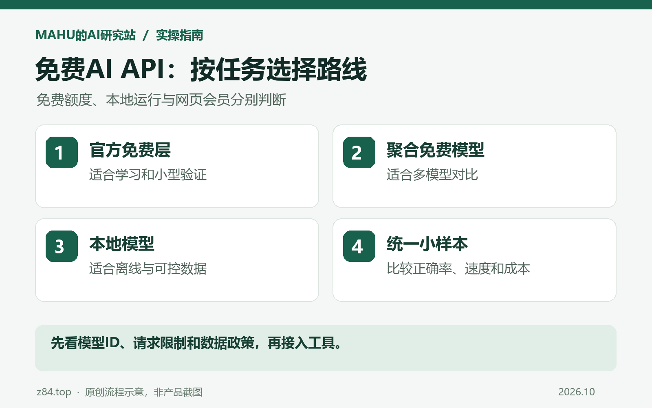
Task: Click the text 适合学习和小型验证
Action: 148,175
